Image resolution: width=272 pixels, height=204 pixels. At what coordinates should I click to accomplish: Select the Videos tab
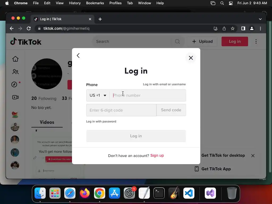(47, 122)
